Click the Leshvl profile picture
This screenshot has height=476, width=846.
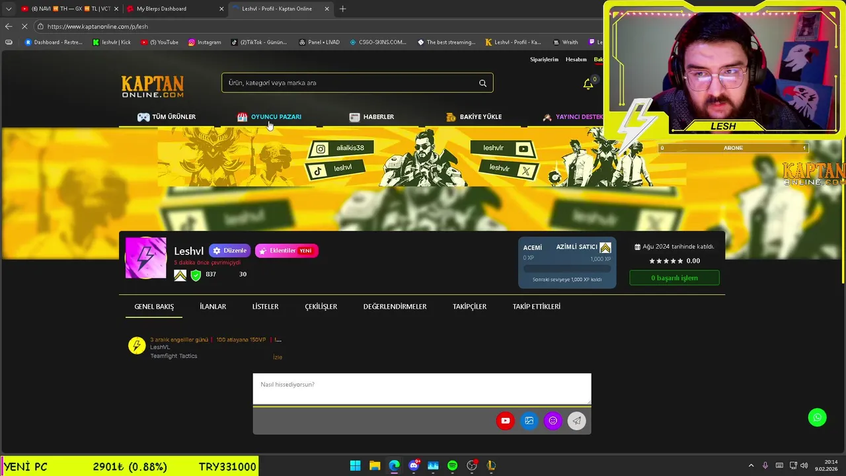pos(146,258)
